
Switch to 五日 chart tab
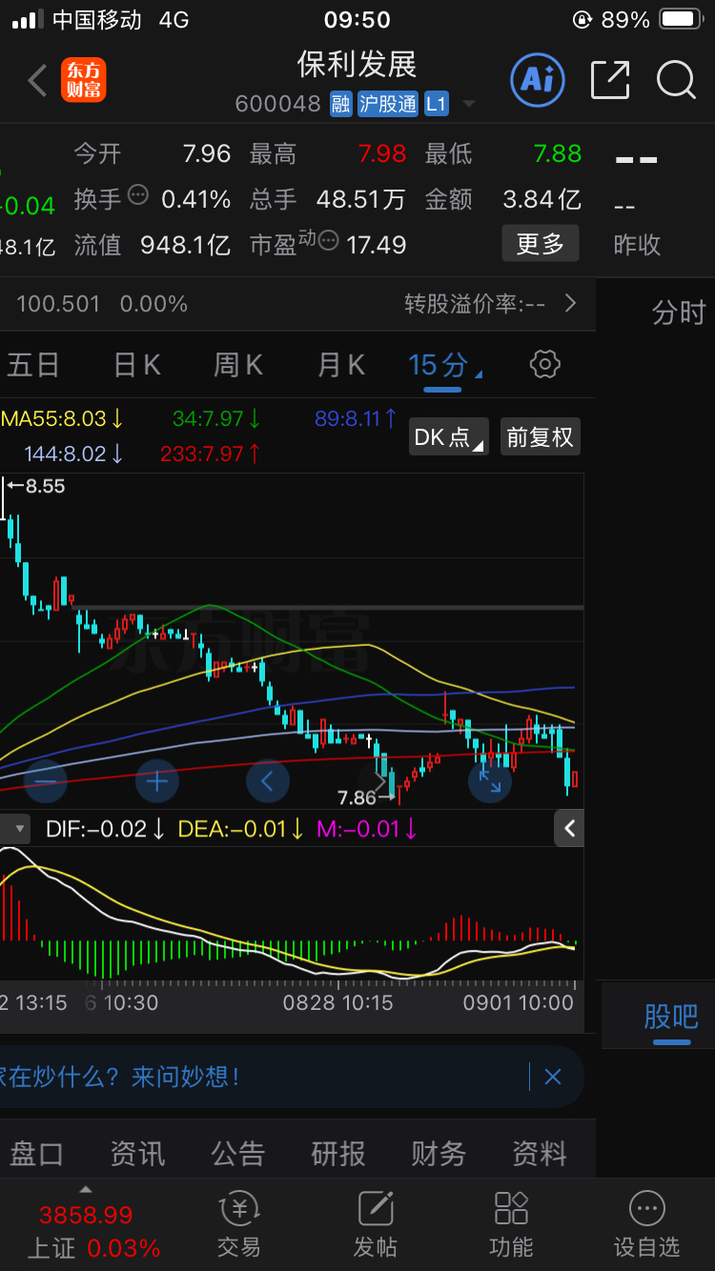32,364
